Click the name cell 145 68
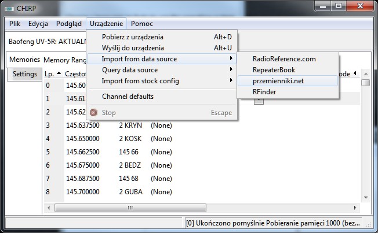This screenshot has width=378, height=233. (x=129, y=179)
